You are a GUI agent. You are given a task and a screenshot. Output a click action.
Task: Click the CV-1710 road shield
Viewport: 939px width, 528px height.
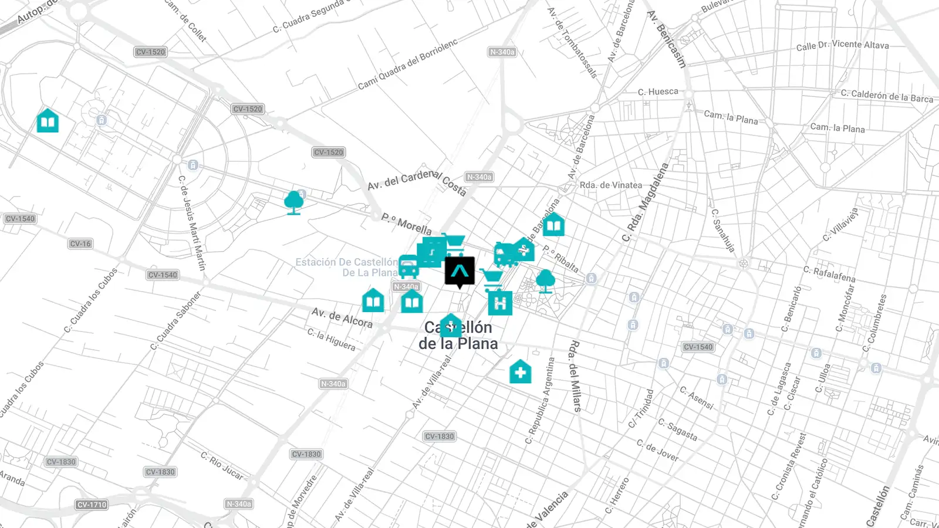point(92,505)
